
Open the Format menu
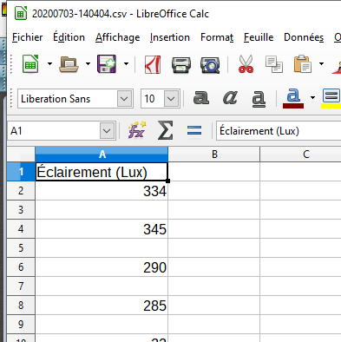pos(217,37)
